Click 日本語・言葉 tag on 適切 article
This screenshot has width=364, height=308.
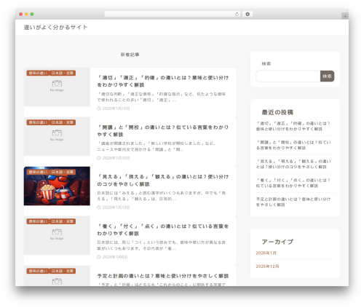pyautogui.click(x=63, y=73)
